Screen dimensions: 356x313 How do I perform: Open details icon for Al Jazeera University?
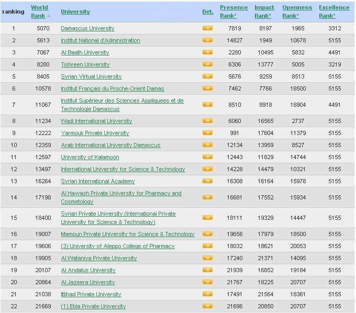click(x=207, y=282)
